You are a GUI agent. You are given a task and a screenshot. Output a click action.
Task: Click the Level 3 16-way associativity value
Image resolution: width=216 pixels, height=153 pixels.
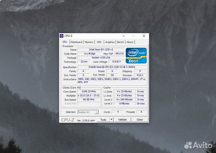pyautogui.click(x=141, y=104)
